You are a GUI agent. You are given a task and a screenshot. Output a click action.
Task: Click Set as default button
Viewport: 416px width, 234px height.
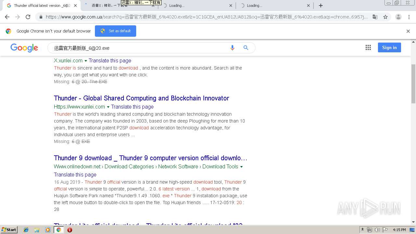point(115,31)
